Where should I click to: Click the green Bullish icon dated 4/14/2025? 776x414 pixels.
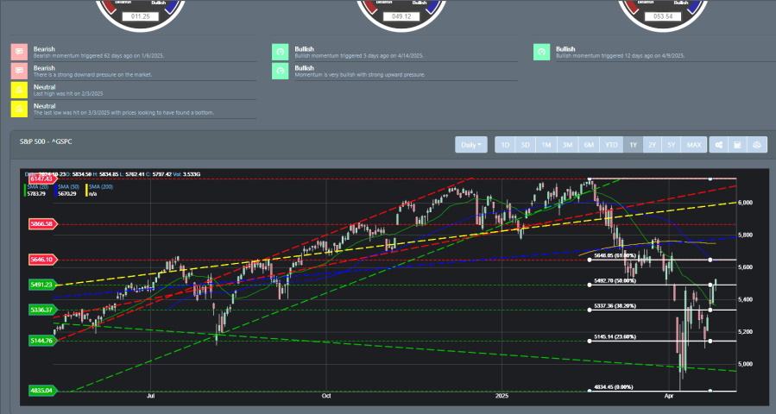click(x=279, y=52)
